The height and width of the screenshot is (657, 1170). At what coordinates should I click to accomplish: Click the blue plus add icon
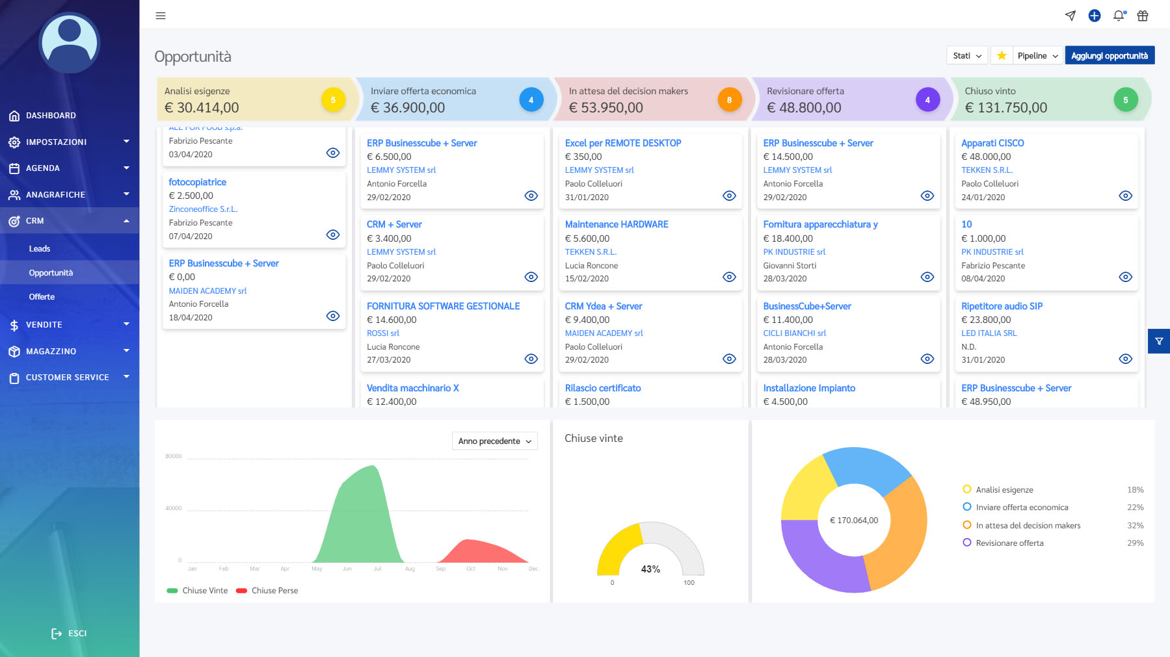(1095, 16)
